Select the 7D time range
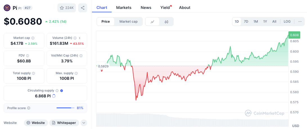This screenshot has height=129, width=307. [x=246, y=22]
